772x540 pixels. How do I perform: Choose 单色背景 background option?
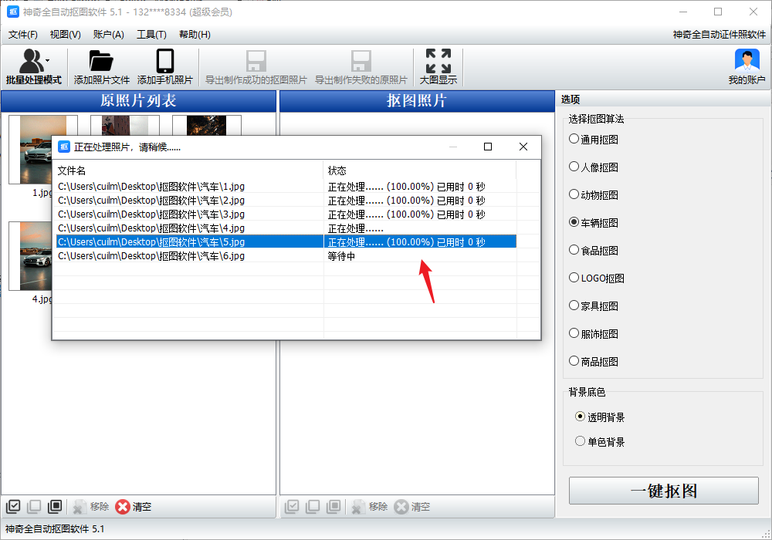581,441
